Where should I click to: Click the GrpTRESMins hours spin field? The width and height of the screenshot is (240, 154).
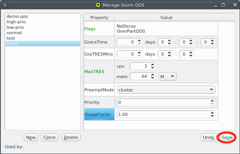(x=165, y=54)
